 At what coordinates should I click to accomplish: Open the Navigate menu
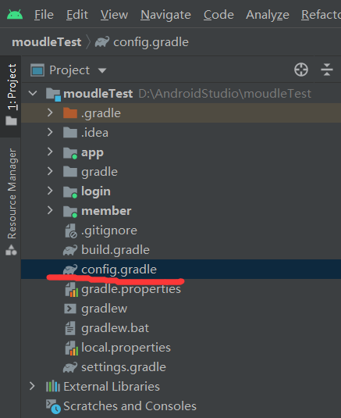(165, 15)
